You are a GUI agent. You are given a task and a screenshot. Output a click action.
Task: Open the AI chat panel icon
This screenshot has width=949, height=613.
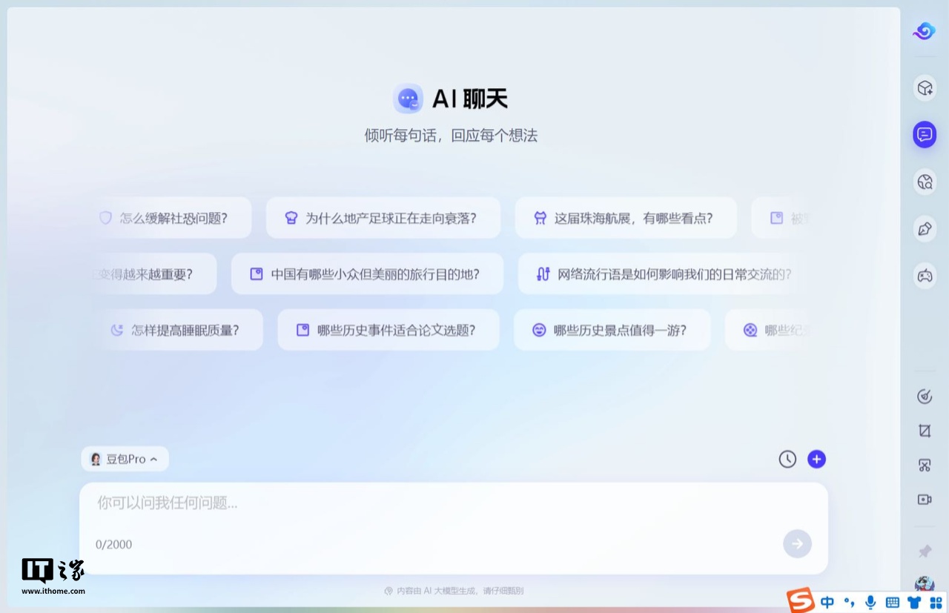925,134
